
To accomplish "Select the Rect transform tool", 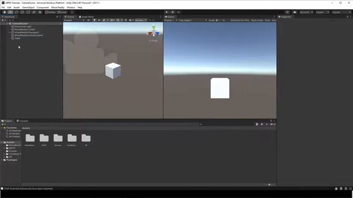I will point(28,12).
